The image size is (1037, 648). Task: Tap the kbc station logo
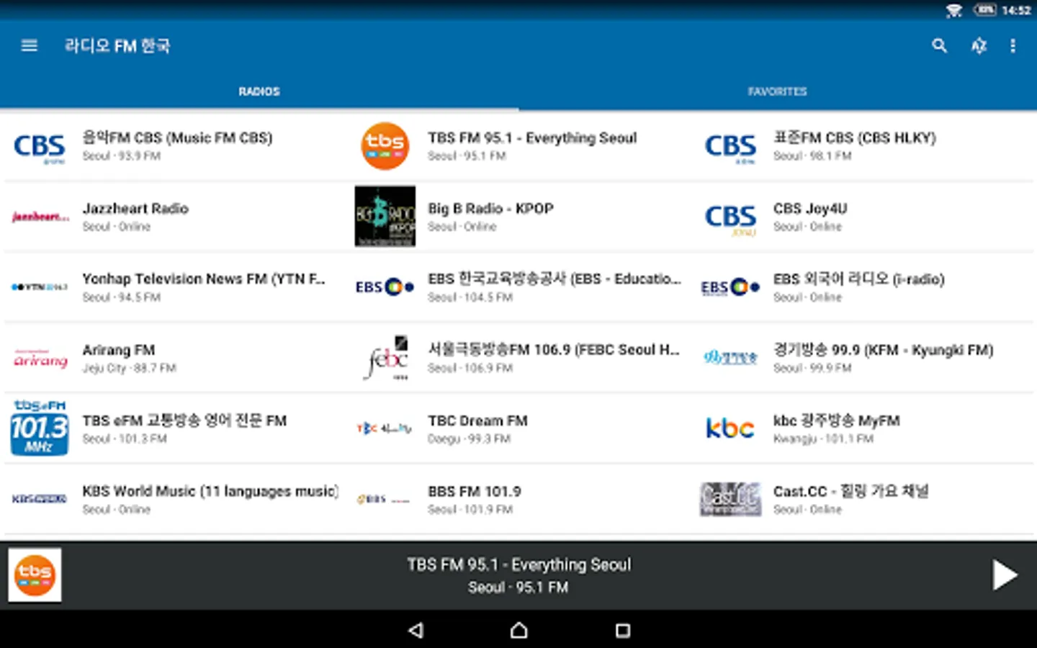pyautogui.click(x=730, y=428)
